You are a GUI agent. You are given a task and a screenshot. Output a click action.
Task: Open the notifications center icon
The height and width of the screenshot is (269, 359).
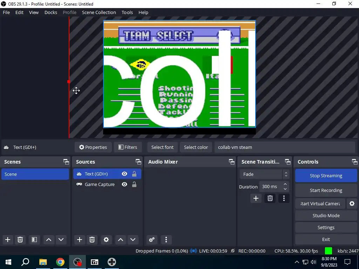347,262
